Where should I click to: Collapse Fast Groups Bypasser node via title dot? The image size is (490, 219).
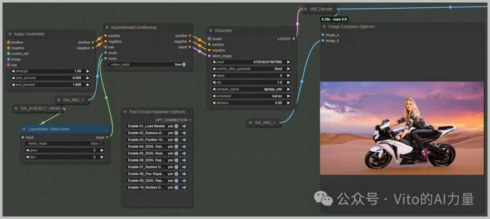pos(125,111)
